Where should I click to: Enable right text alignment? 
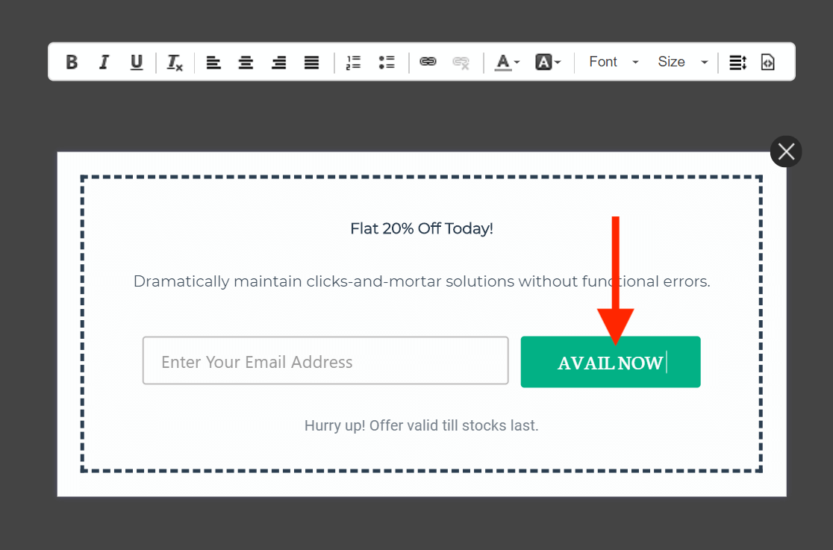pyautogui.click(x=278, y=62)
